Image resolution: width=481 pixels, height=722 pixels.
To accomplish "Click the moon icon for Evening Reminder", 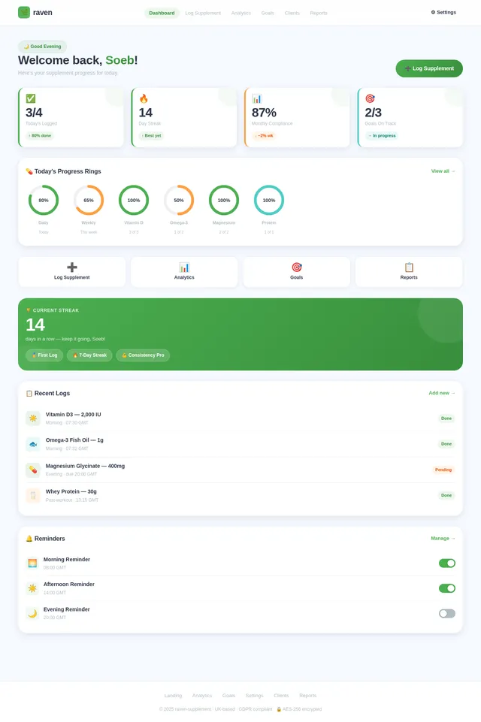I will [x=32, y=613].
